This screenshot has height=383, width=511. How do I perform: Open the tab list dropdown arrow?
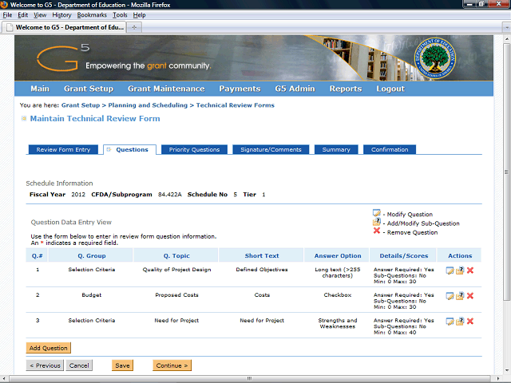coord(506,27)
